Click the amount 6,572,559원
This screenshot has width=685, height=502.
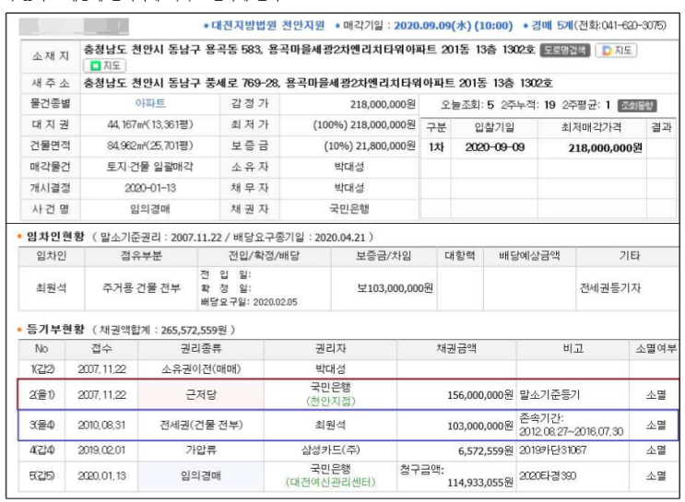click(485, 451)
